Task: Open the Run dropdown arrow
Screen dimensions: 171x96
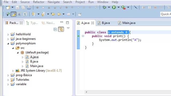Action: point(118,7)
